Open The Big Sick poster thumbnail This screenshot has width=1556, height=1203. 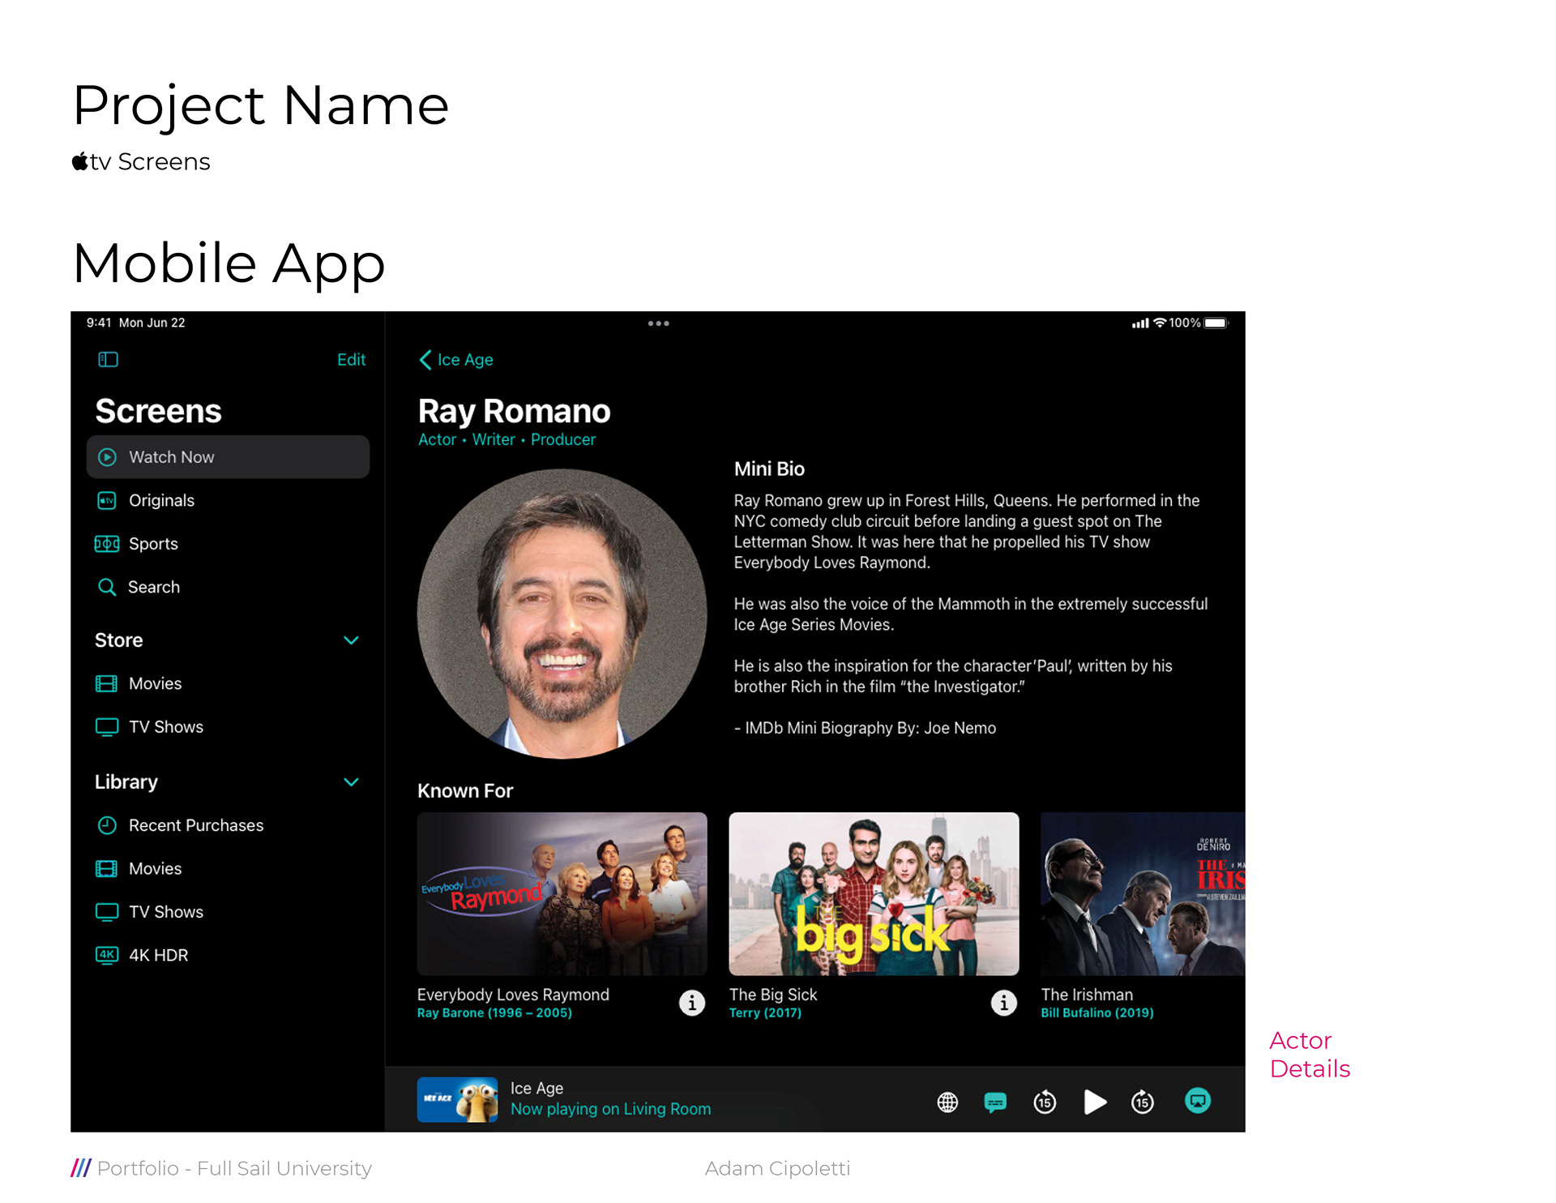pyautogui.click(x=874, y=893)
